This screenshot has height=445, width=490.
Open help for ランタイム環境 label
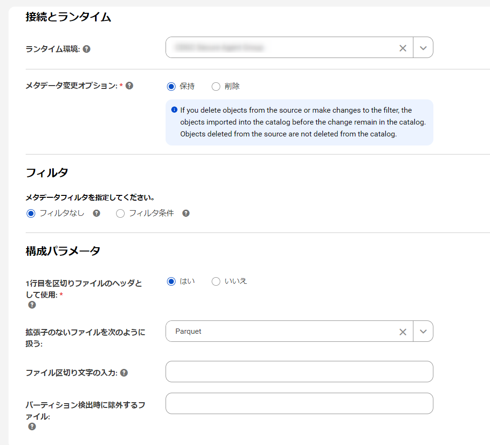point(87,49)
